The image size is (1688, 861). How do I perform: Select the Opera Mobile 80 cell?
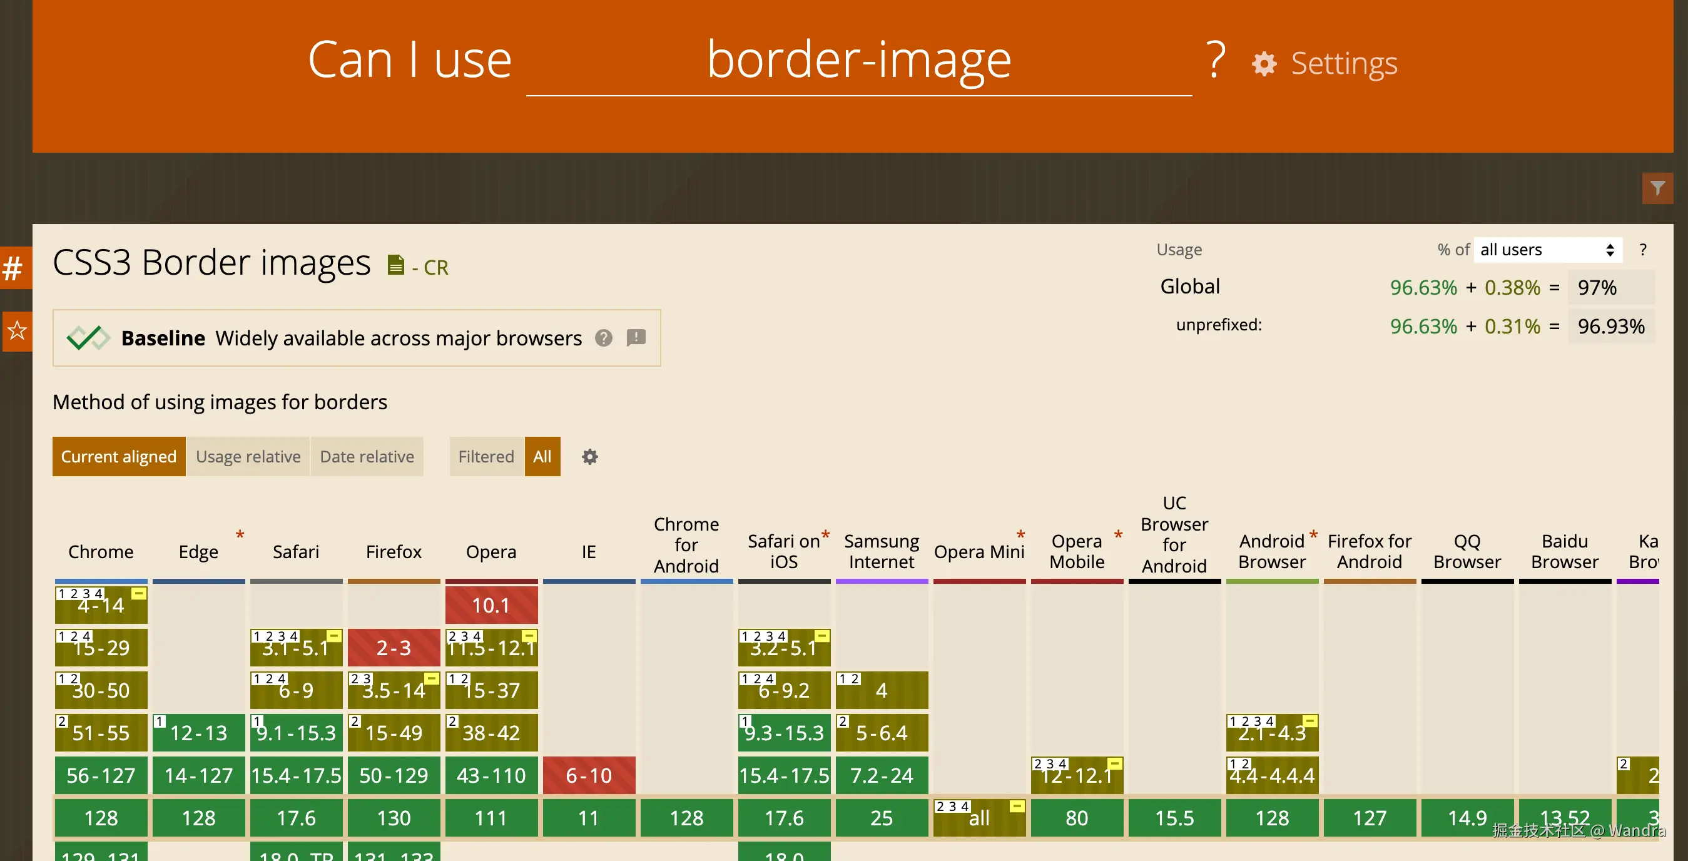pyautogui.click(x=1077, y=818)
